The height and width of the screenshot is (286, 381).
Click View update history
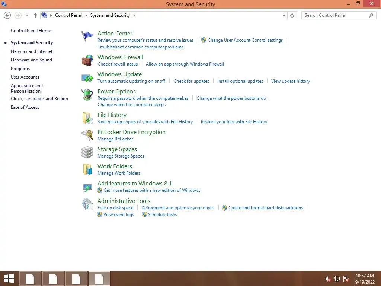click(x=291, y=81)
